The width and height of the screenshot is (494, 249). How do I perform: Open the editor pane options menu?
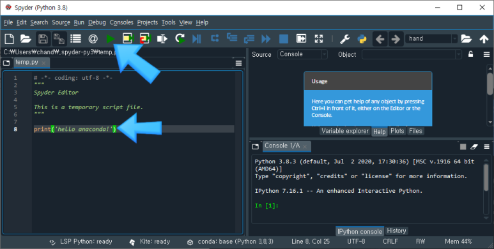tap(238, 63)
